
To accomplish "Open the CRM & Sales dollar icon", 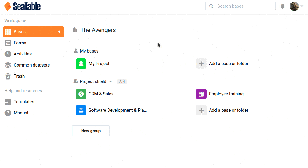I will [81, 94].
